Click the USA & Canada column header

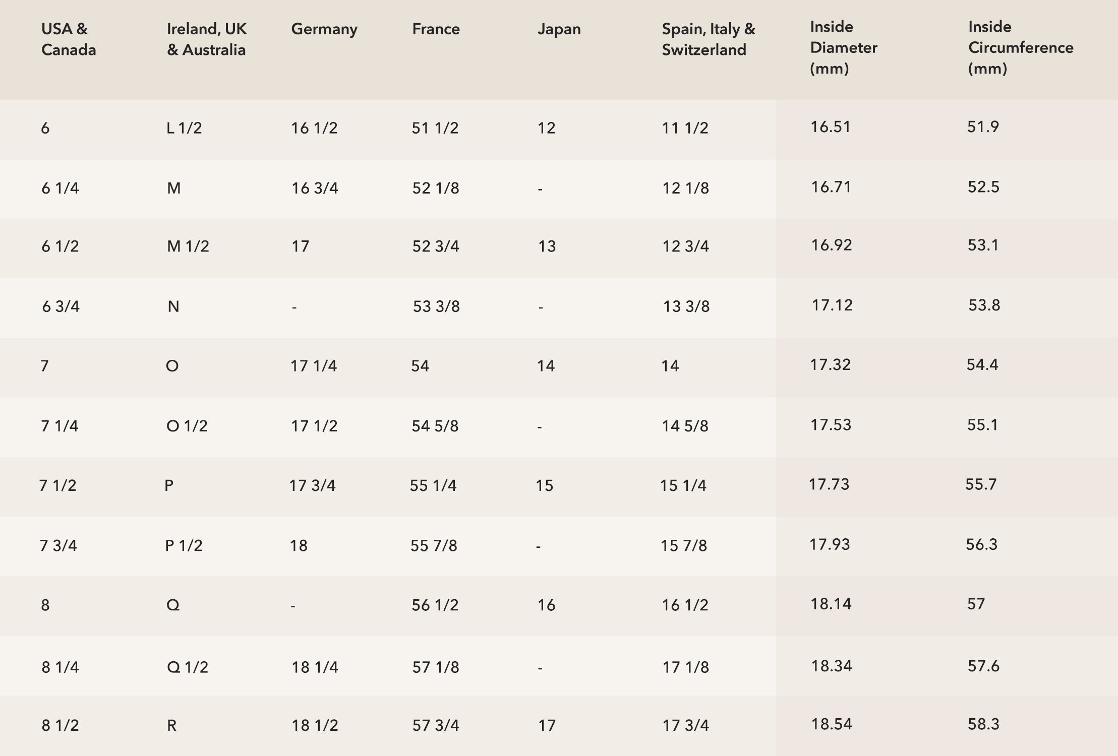click(68, 39)
